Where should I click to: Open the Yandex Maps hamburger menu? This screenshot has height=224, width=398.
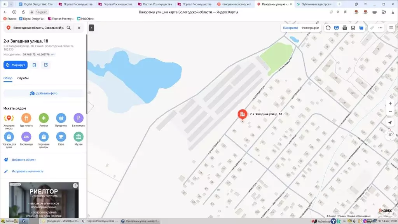(x=391, y=28)
